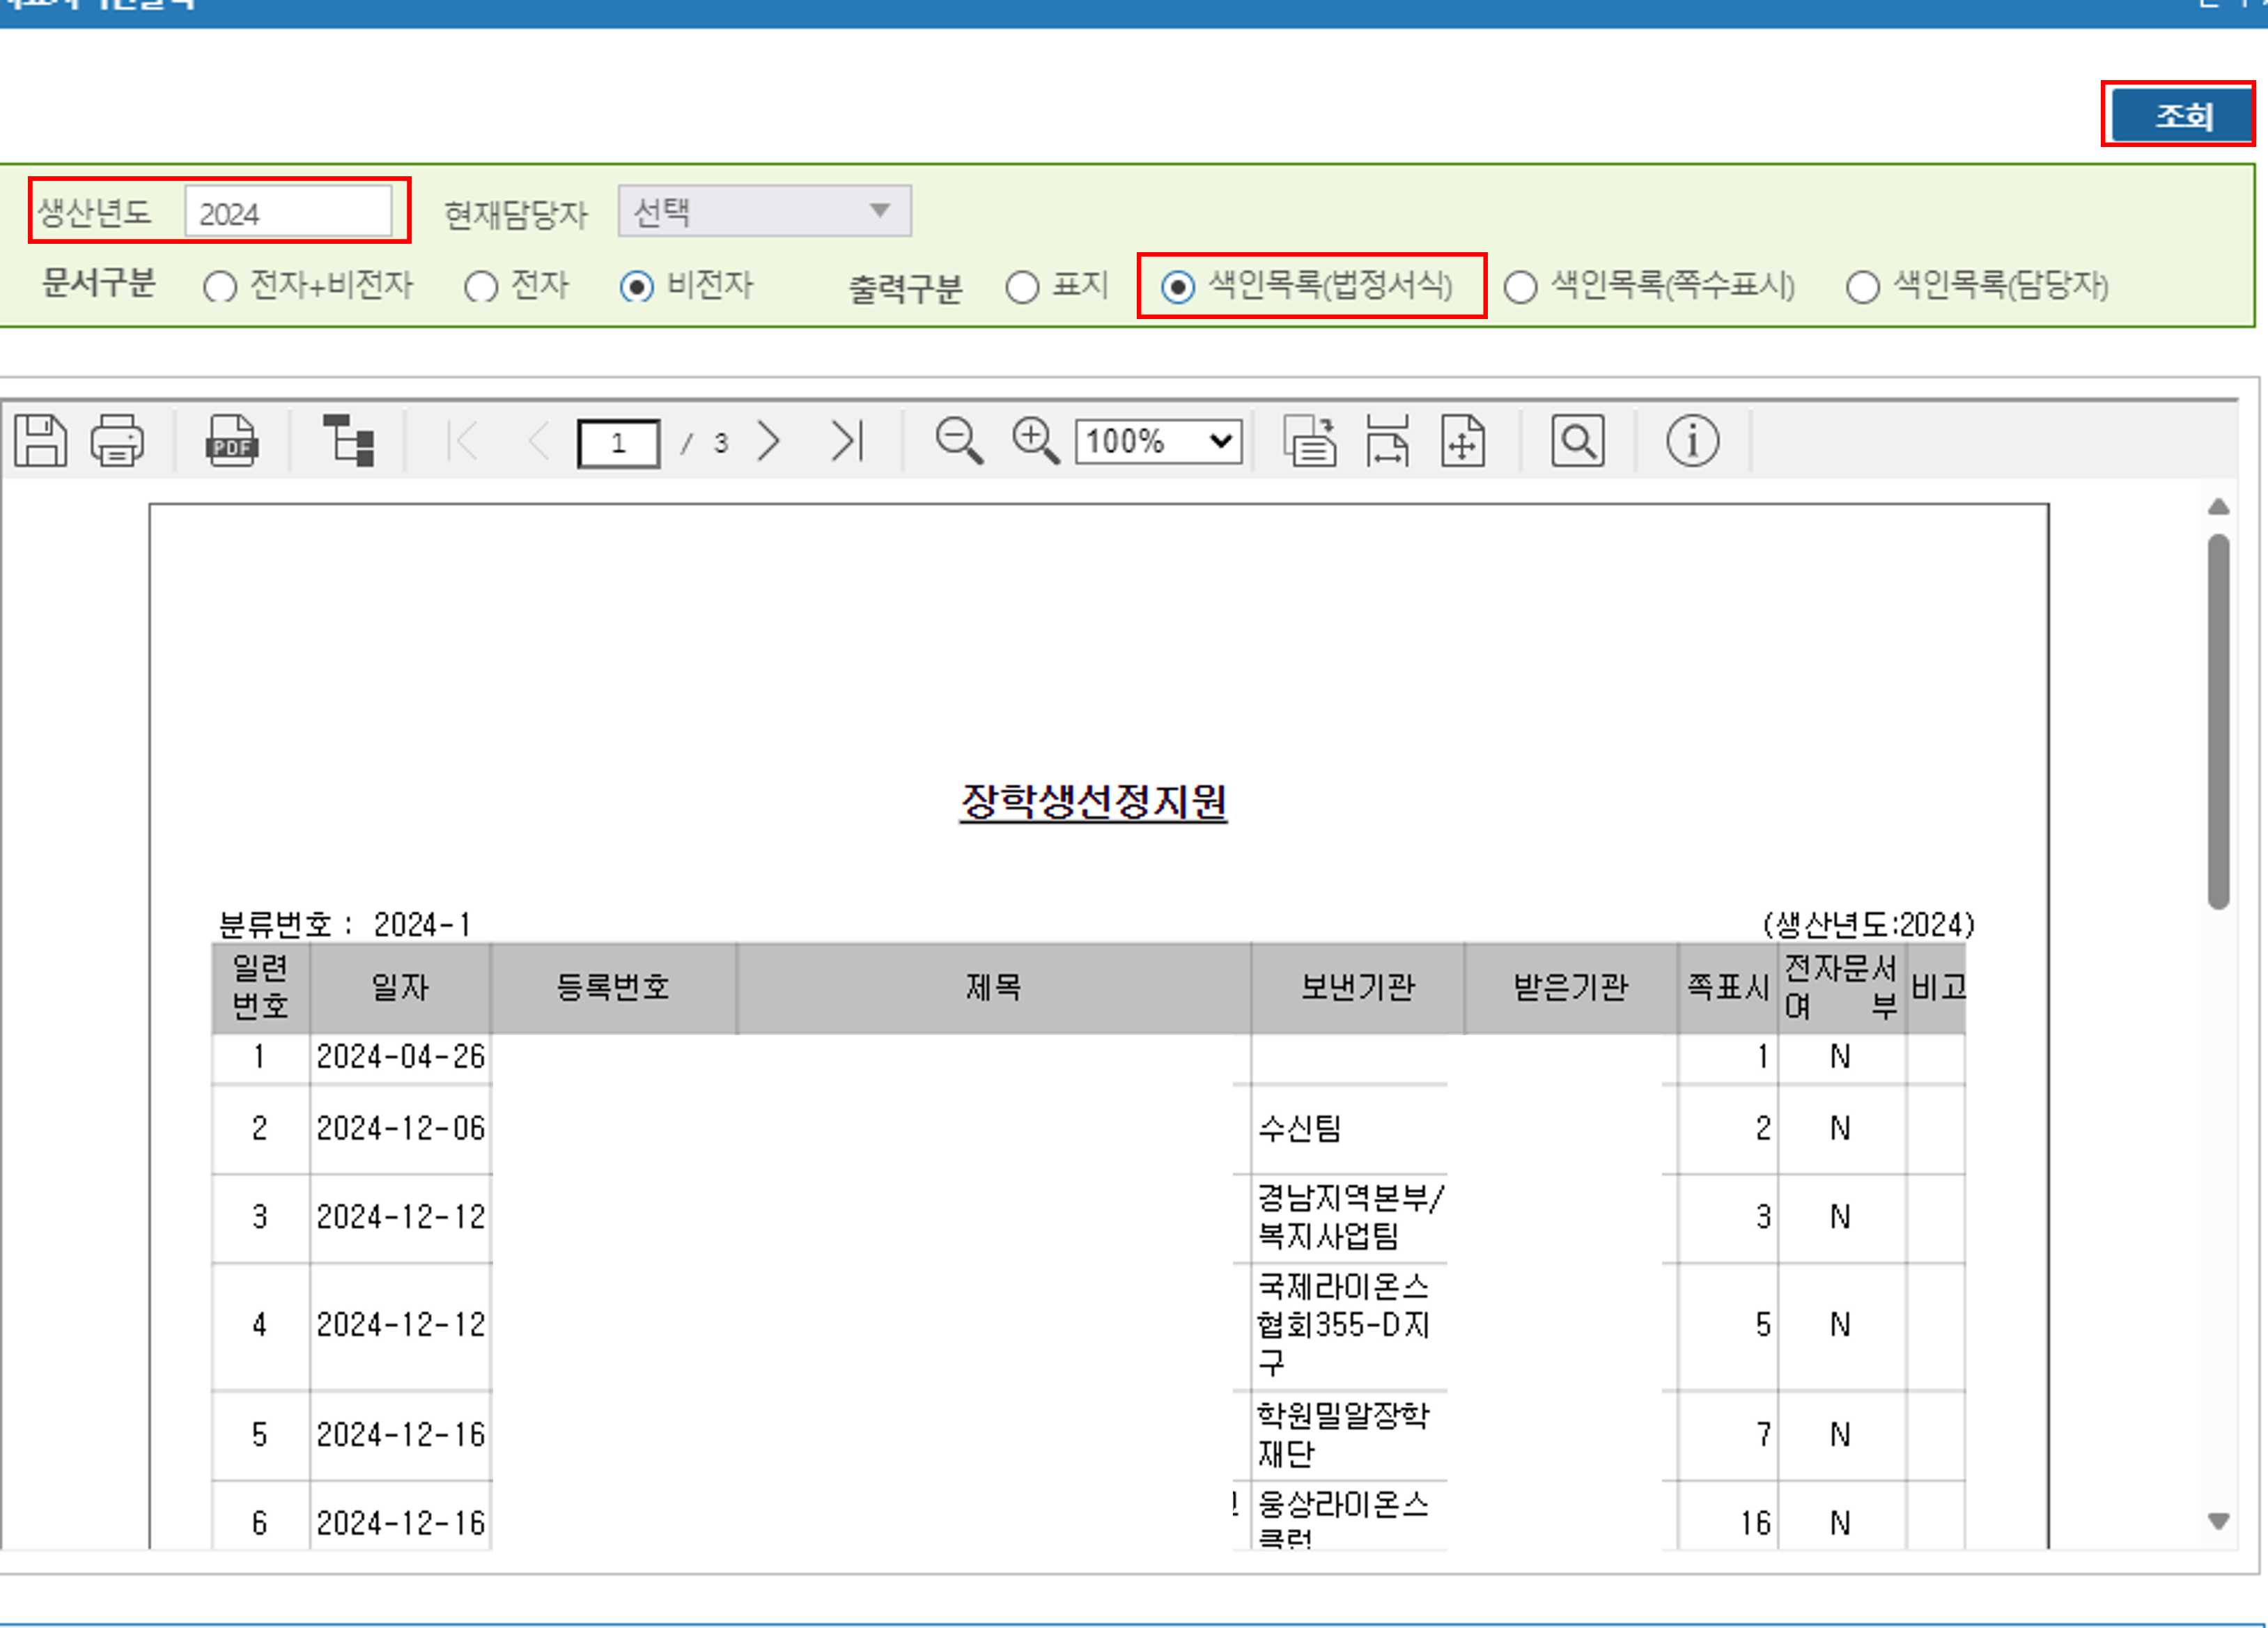Jump to last page arrow
The height and width of the screenshot is (1628, 2268).
[x=846, y=441]
